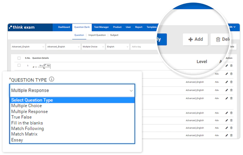
Task: Open the Subject sub-tab
Action: (x=114, y=35)
